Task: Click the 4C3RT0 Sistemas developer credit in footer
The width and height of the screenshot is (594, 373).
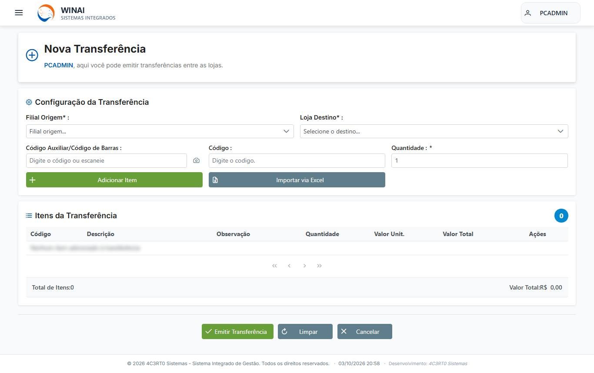Action: pos(448,363)
